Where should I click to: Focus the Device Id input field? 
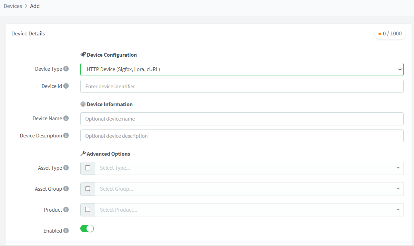(x=242, y=87)
